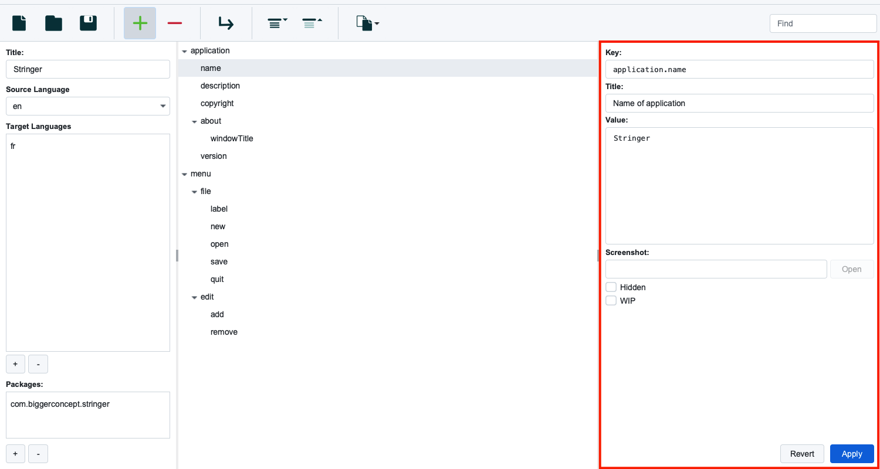Click the collapse-all lines toolbar icon
The width and height of the screenshot is (880, 469).
312,23
